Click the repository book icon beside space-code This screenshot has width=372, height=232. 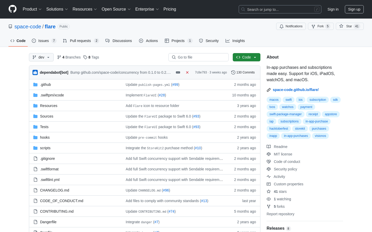point(10,27)
